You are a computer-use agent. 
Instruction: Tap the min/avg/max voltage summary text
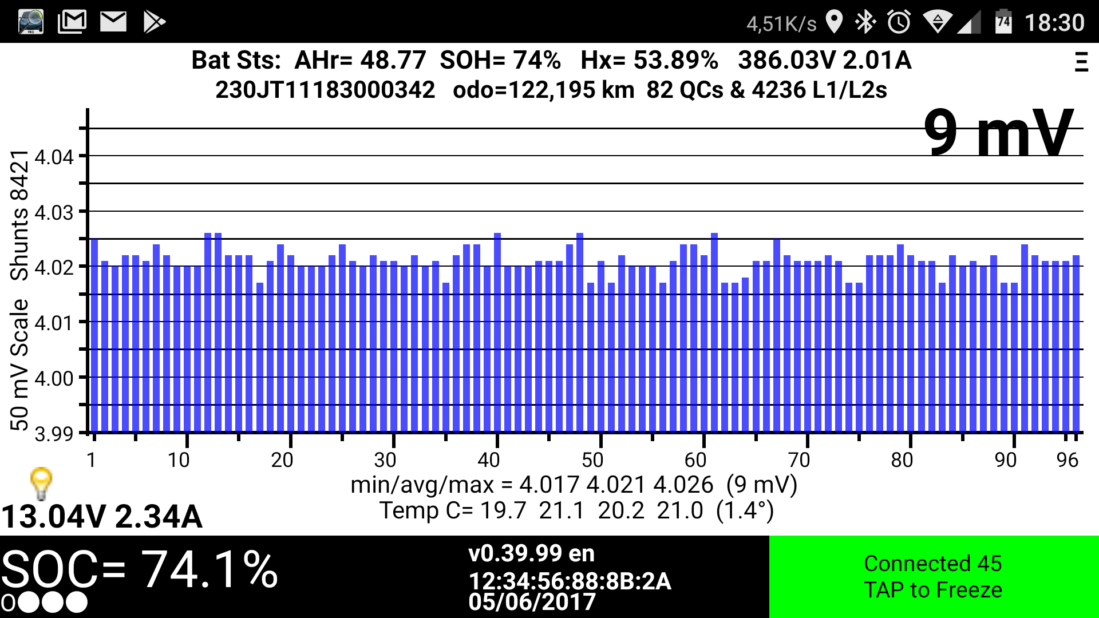tap(574, 485)
